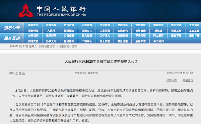Open 在线申报 menu item
Screen dimensions: 201x124
coord(69,41)
